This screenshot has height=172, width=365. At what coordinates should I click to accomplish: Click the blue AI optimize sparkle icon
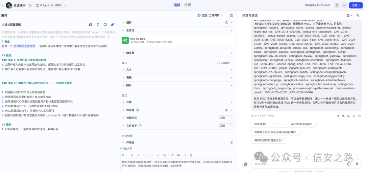coord(113,24)
